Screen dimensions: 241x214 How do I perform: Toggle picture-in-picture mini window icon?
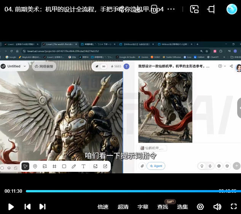pos(195,9)
